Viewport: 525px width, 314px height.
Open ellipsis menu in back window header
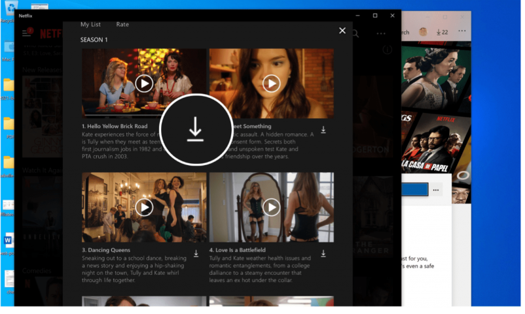tap(462, 31)
